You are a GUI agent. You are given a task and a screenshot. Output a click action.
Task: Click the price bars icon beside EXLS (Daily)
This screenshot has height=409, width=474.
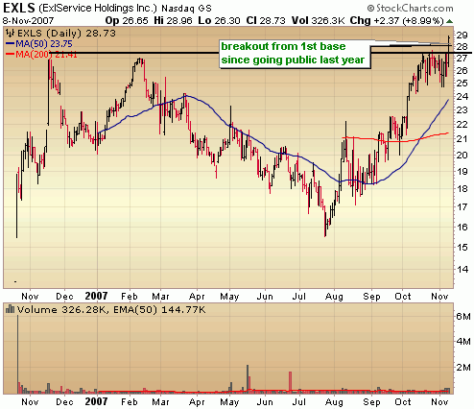click(x=10, y=33)
